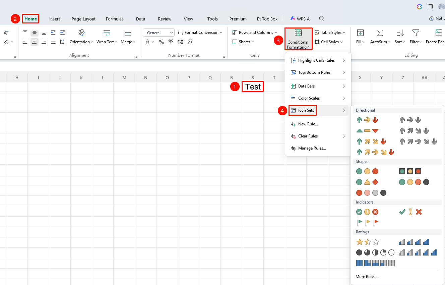Viewport: 445px width, 285px height.
Task: Click the increase indent icon
Action: [63, 33]
